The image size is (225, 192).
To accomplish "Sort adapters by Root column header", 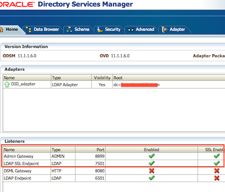I will 169,78.
